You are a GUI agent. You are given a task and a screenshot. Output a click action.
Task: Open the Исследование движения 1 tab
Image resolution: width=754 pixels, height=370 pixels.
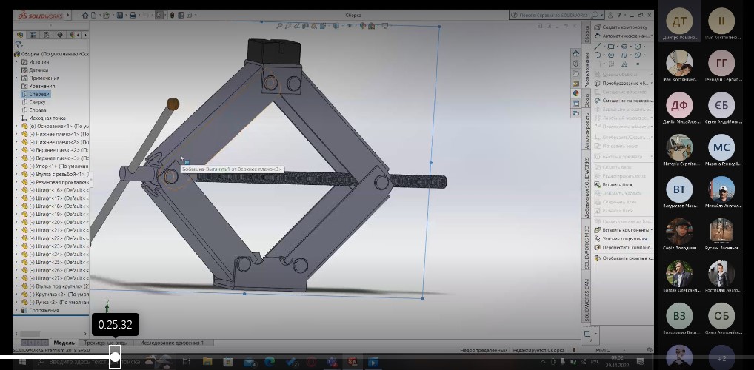click(172, 343)
